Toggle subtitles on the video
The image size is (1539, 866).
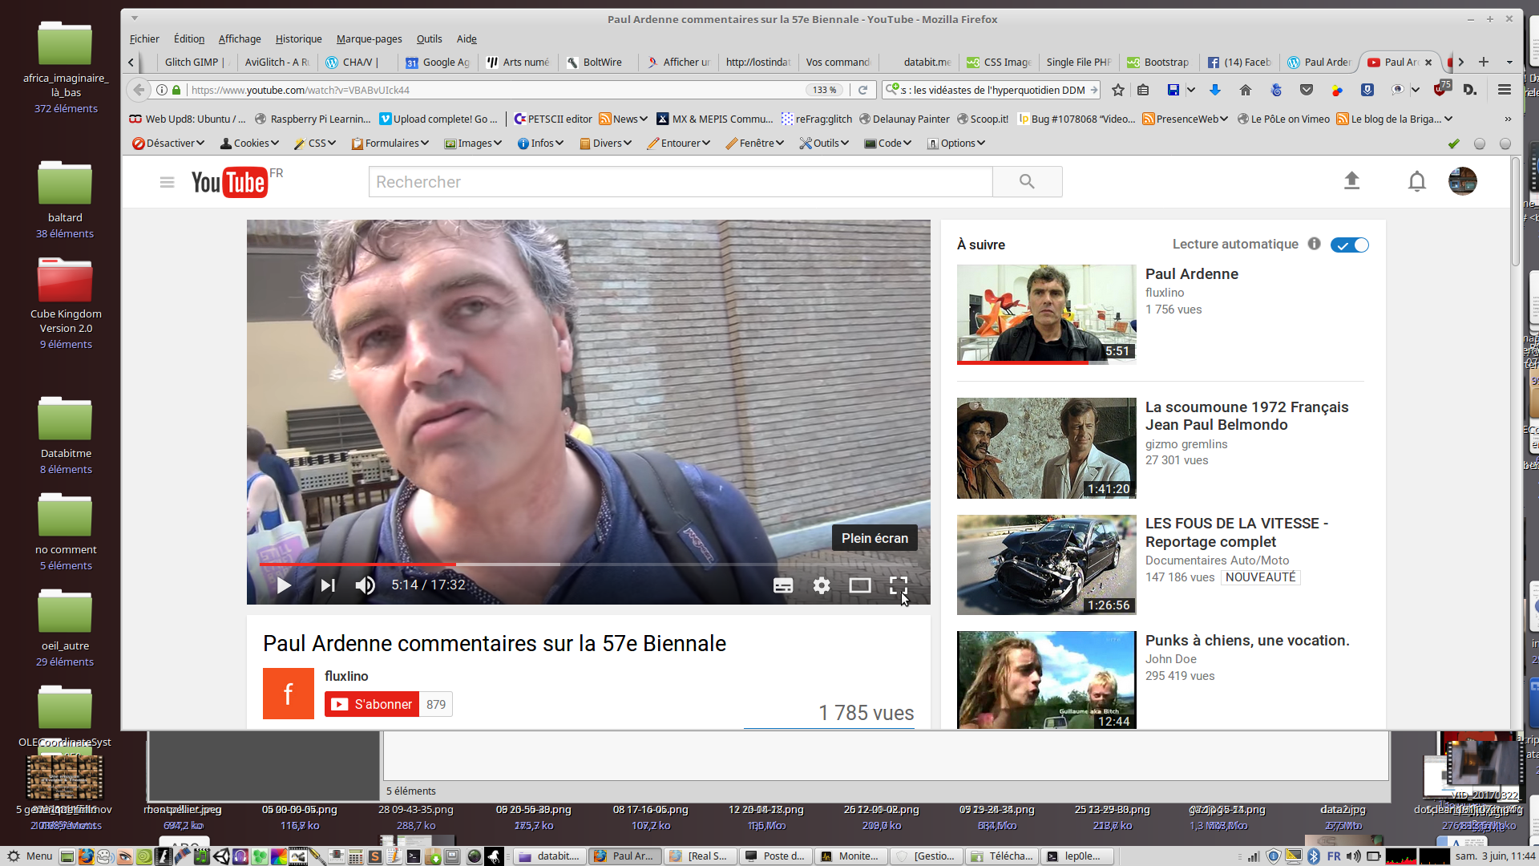[783, 585]
